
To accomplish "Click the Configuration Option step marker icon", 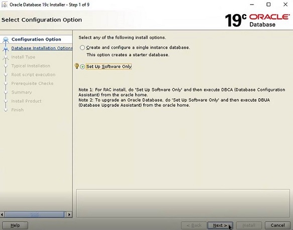I will click(x=6, y=40).
